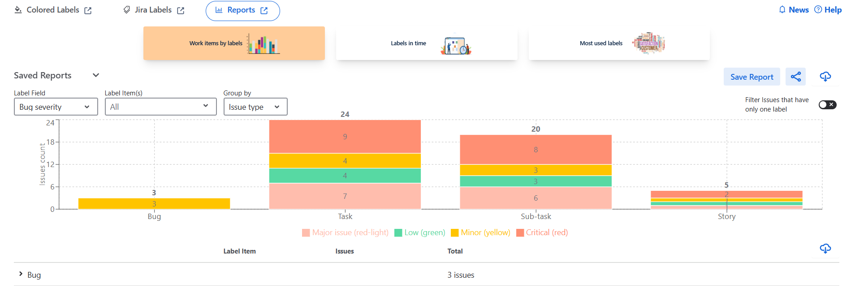Open the Reports button

(x=242, y=10)
